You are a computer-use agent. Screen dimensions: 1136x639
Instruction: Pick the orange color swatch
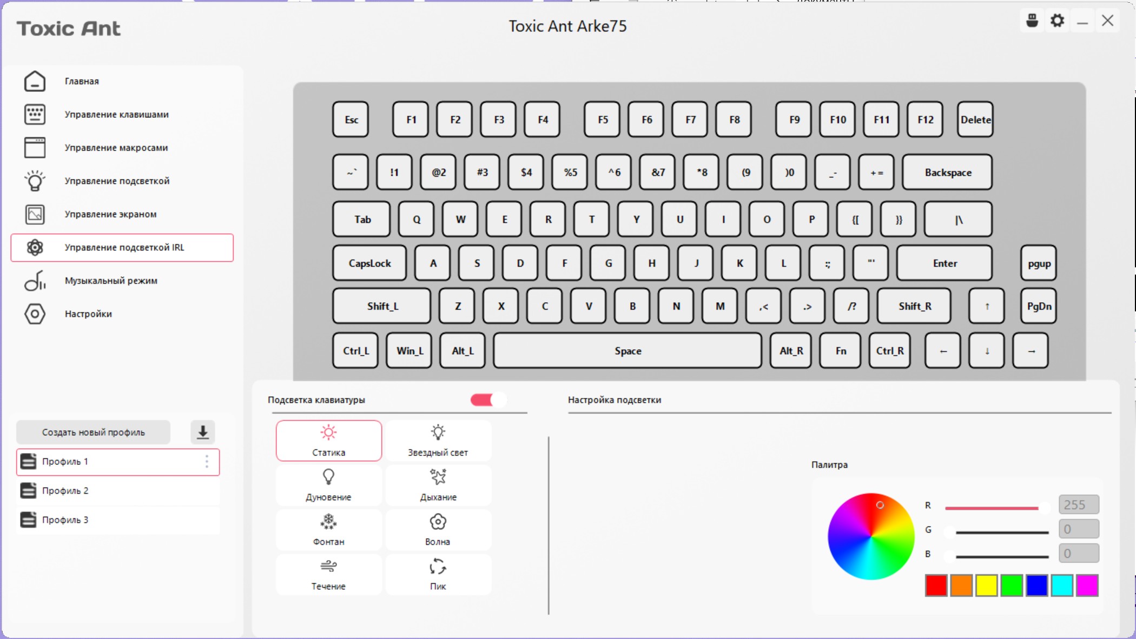click(x=961, y=585)
